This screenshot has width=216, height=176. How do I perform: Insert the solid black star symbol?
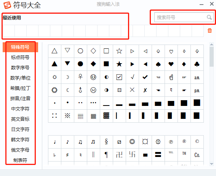[119, 64]
